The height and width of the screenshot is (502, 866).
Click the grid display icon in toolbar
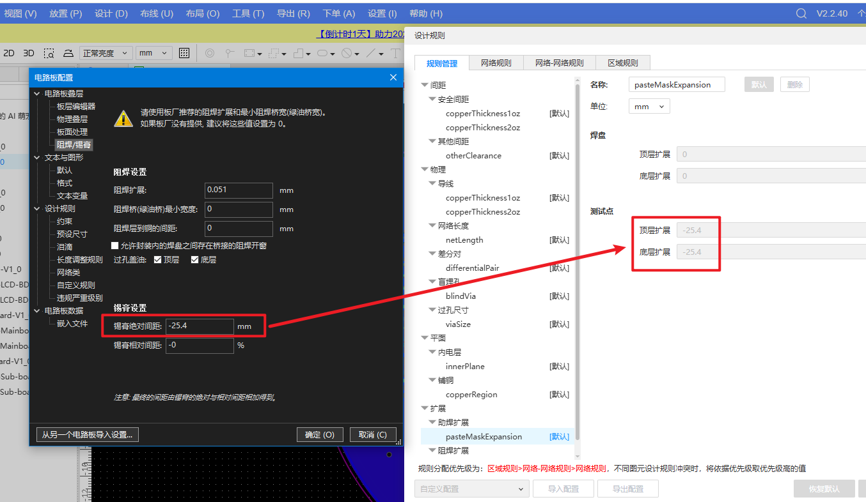point(184,54)
